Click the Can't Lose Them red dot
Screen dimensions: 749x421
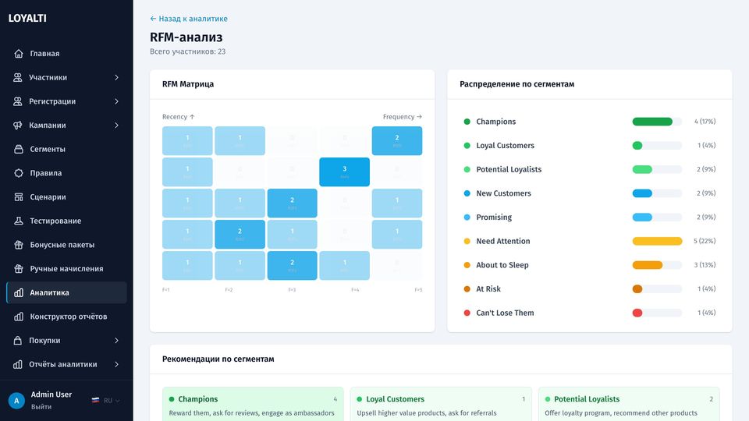coord(467,313)
